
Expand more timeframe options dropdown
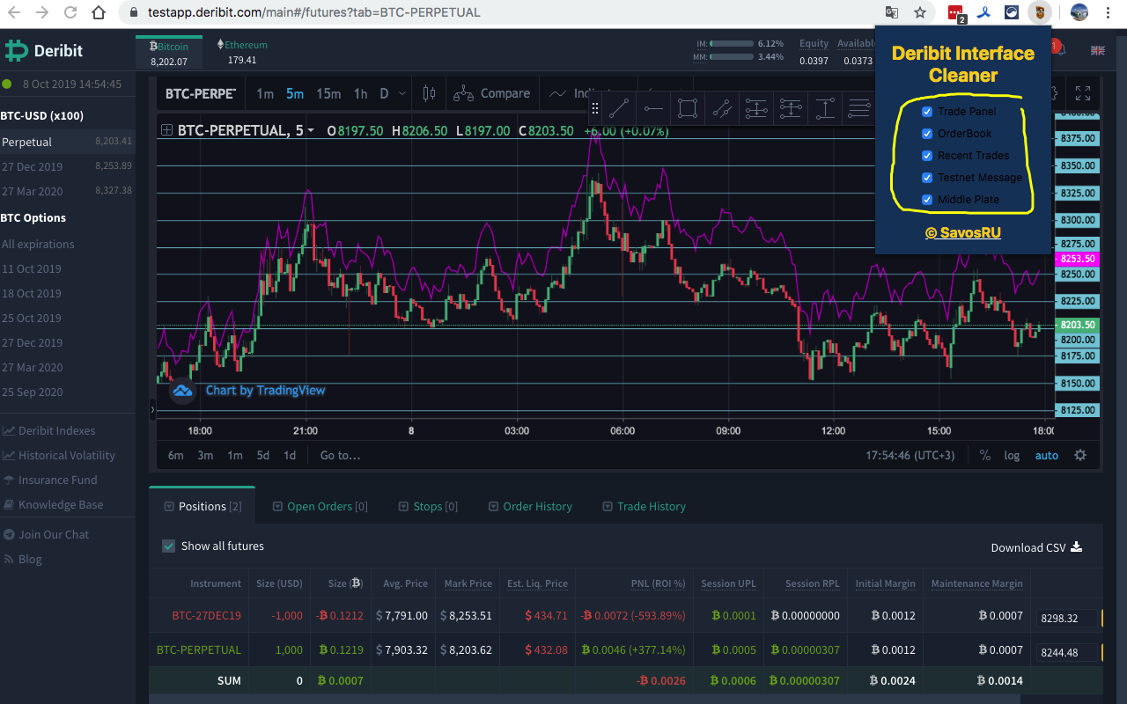[x=402, y=93]
